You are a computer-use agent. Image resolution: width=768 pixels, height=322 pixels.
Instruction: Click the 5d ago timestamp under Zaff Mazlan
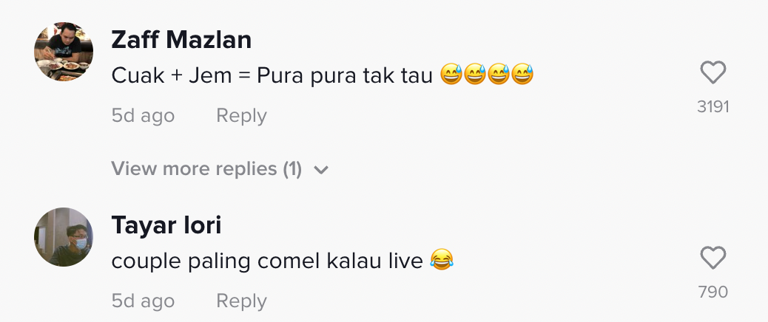click(x=143, y=116)
